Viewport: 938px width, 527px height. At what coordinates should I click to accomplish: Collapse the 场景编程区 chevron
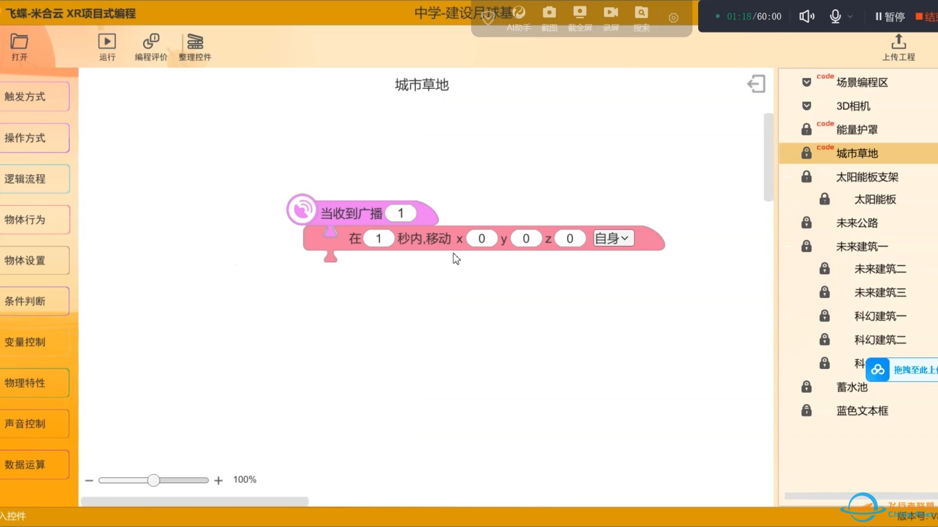tap(807, 82)
